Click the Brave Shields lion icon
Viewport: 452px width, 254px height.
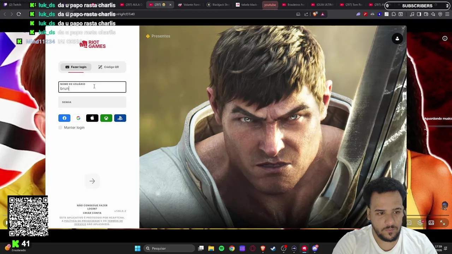click(315, 14)
